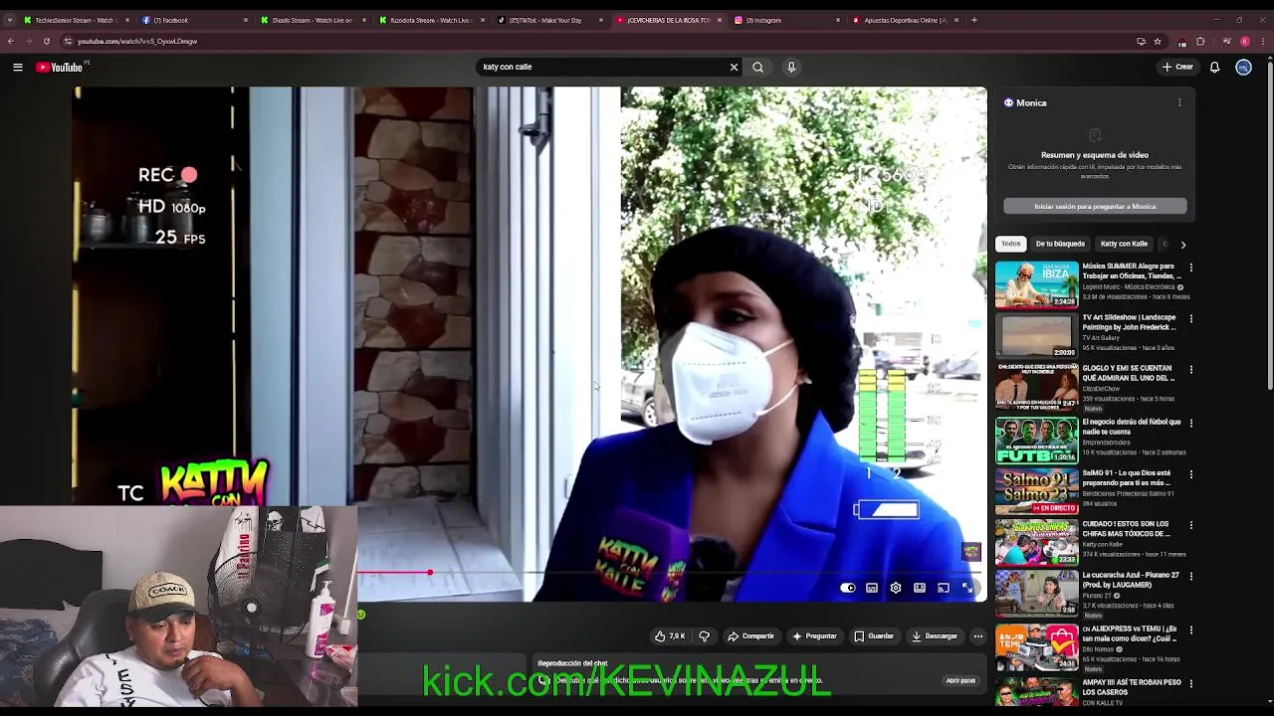
Task: Switch to Instagram browser tab
Action: pos(788,20)
